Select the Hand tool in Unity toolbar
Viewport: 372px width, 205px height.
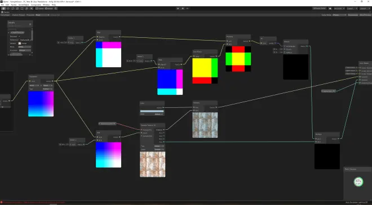click(x=3, y=8)
